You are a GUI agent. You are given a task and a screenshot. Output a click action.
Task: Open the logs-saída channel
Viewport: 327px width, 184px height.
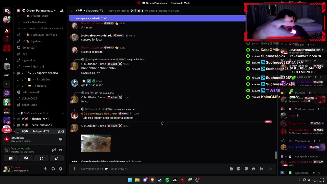[40, 60]
